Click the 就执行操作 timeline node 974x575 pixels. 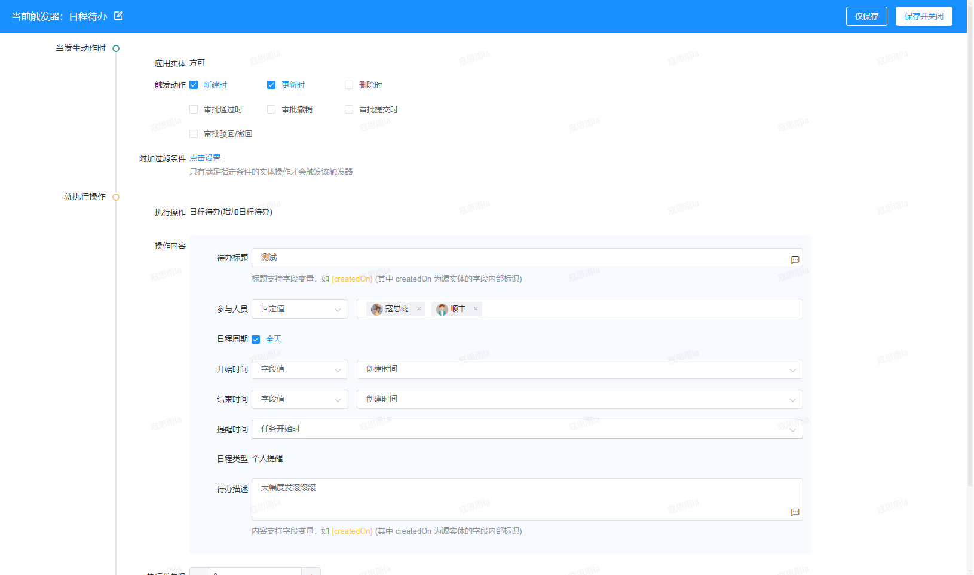click(116, 197)
